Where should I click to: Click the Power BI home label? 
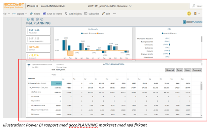[33, 6]
